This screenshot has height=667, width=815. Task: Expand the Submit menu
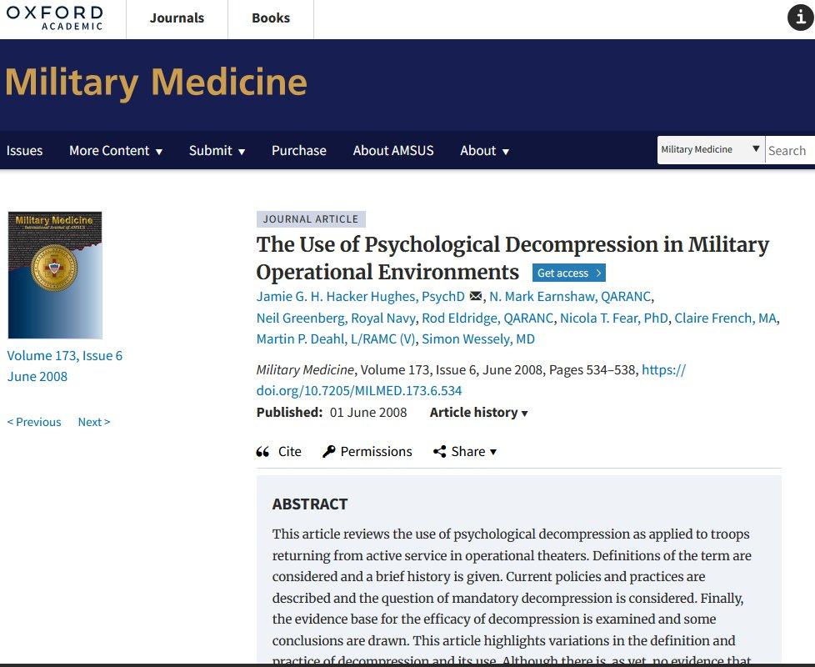pyautogui.click(x=217, y=150)
